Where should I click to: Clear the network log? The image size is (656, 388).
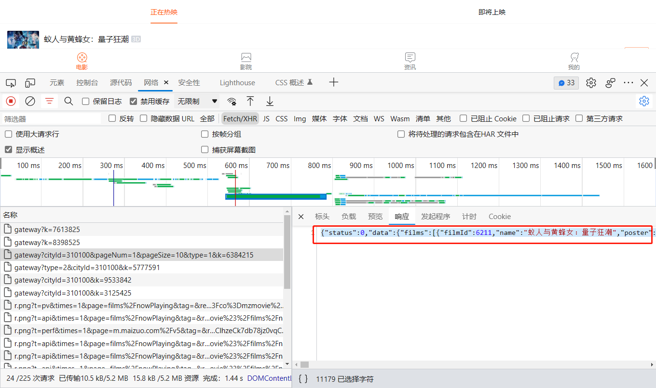click(30, 101)
